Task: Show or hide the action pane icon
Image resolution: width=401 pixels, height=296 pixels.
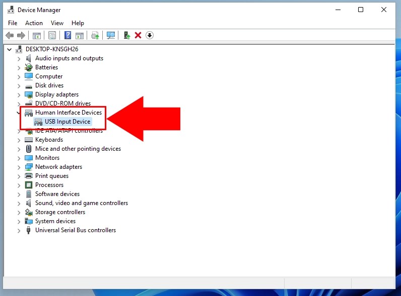Action: (80, 36)
